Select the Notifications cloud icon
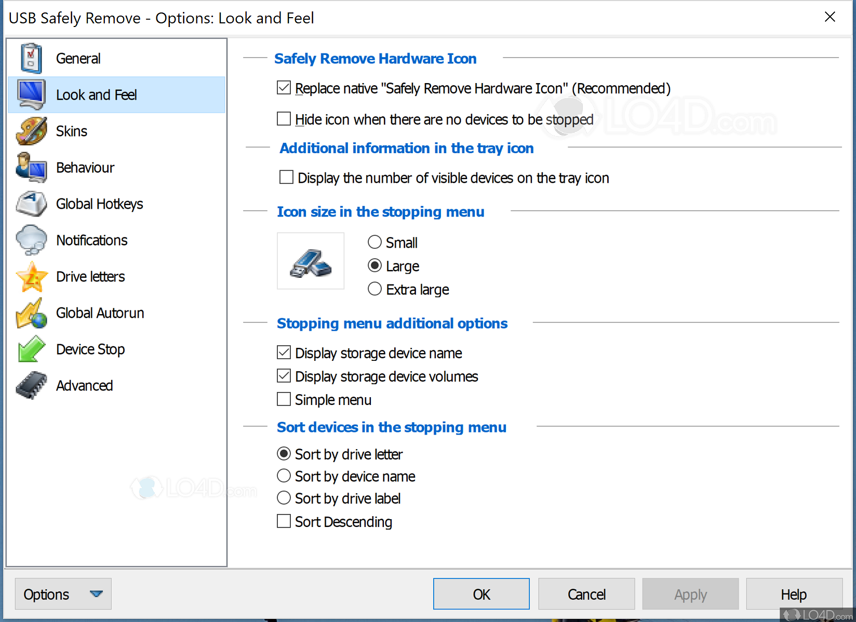This screenshot has width=856, height=622. [x=31, y=240]
